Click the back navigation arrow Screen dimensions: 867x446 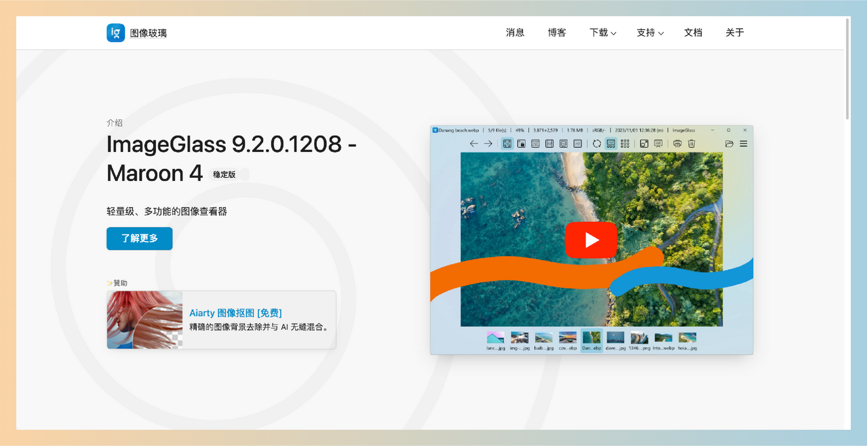point(473,144)
